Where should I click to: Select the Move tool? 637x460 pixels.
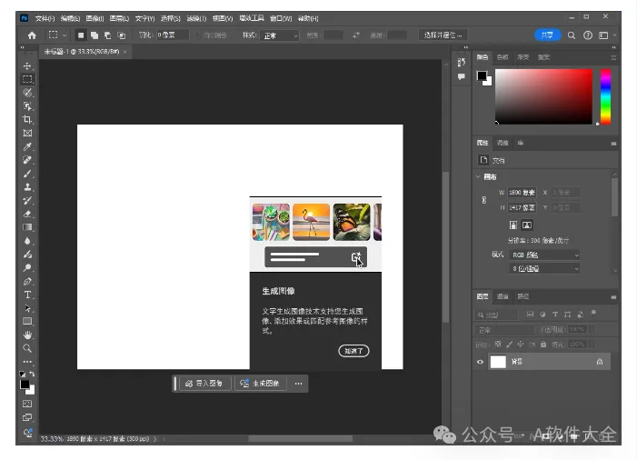point(27,65)
